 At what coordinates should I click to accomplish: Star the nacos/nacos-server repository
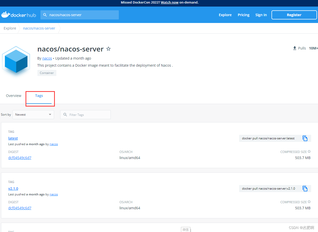tap(108, 49)
